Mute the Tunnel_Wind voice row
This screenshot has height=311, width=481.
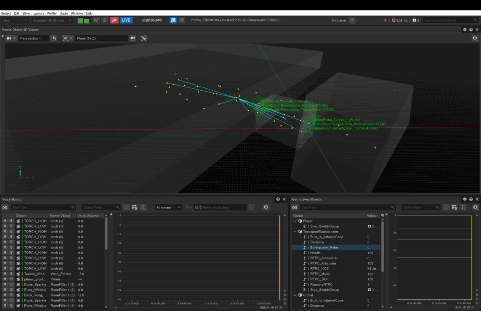(x=4, y=273)
